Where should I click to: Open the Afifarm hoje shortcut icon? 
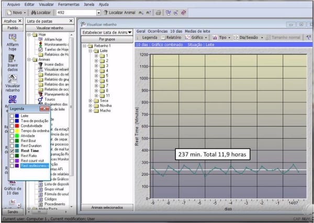point(13,37)
